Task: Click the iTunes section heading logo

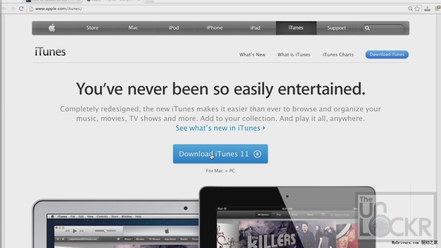Action: click(x=50, y=52)
